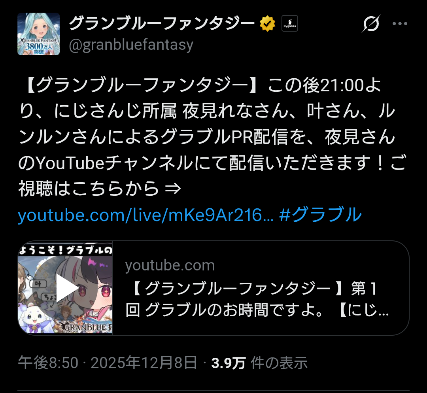Open the three-dot more options menu
The image size is (427, 393).
(x=400, y=24)
